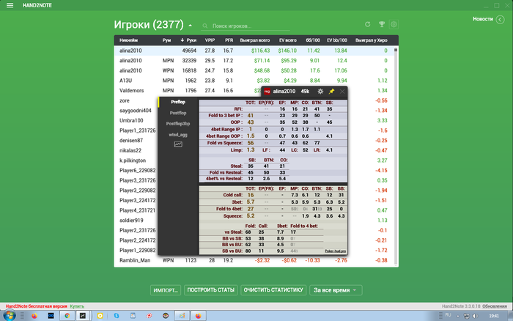Click ОЧИСТИТЬ СТАТИСТИКУ button
This screenshot has height=321, width=513.
point(273,290)
